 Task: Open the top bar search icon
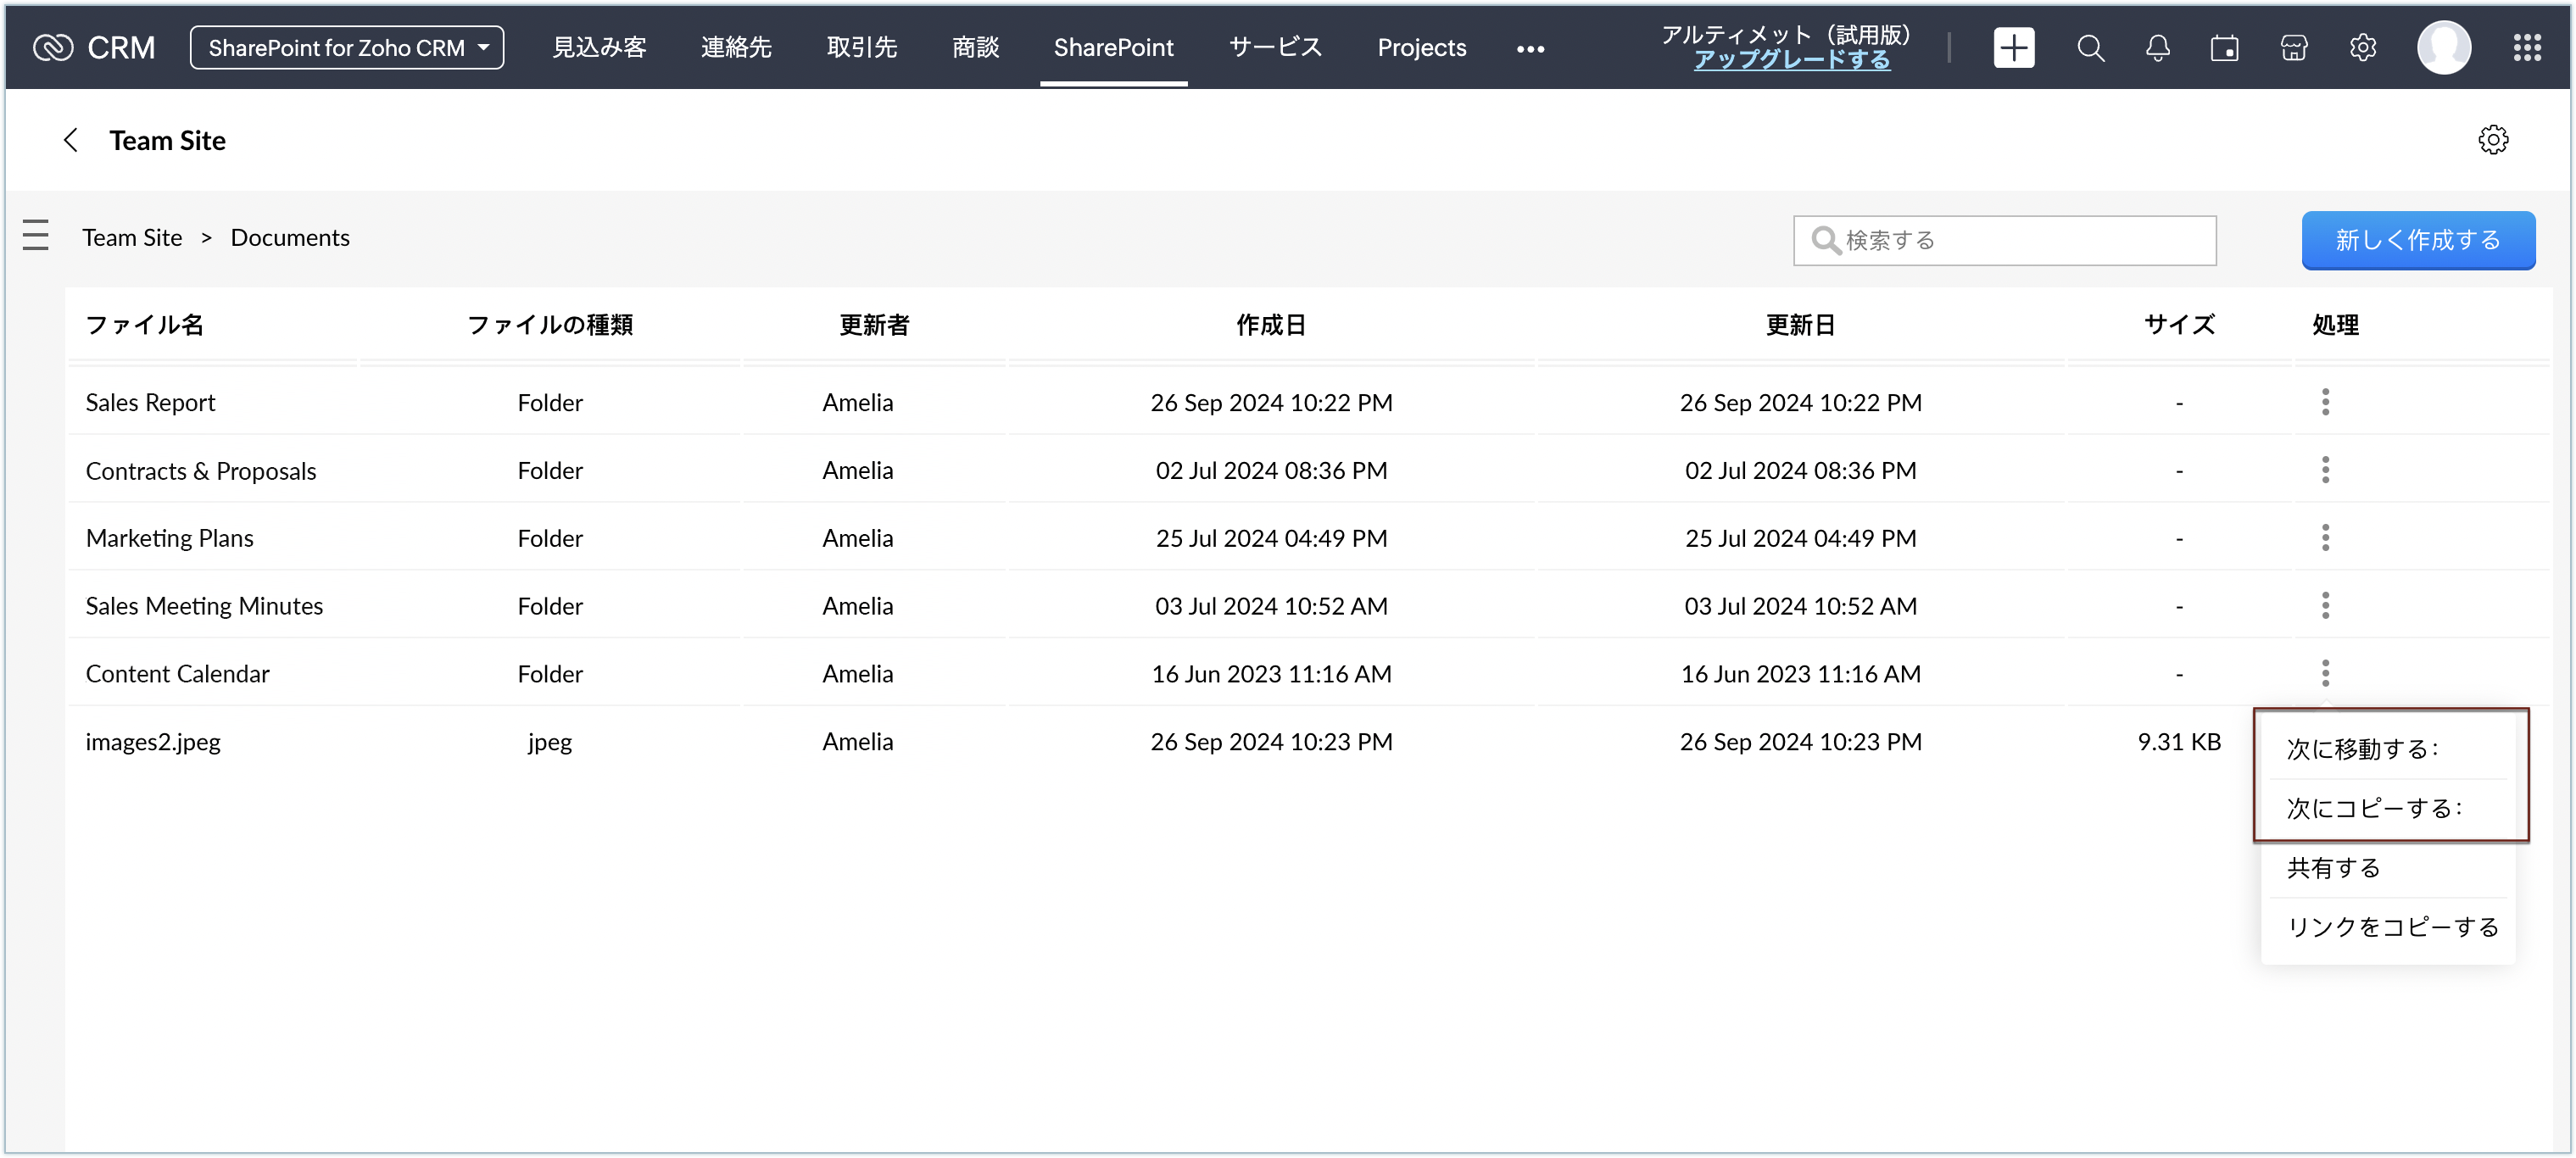[x=2090, y=47]
